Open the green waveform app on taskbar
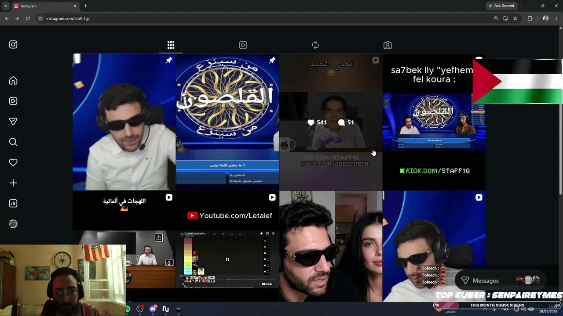This screenshot has width=563, height=316. coord(178,309)
